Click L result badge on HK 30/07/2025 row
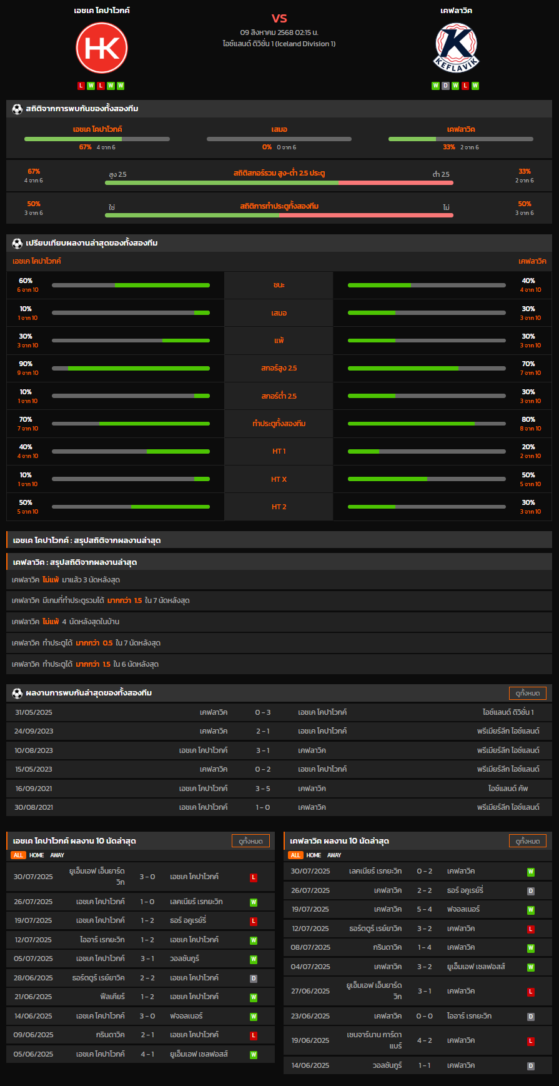This screenshot has height=1086, width=559. [x=254, y=877]
